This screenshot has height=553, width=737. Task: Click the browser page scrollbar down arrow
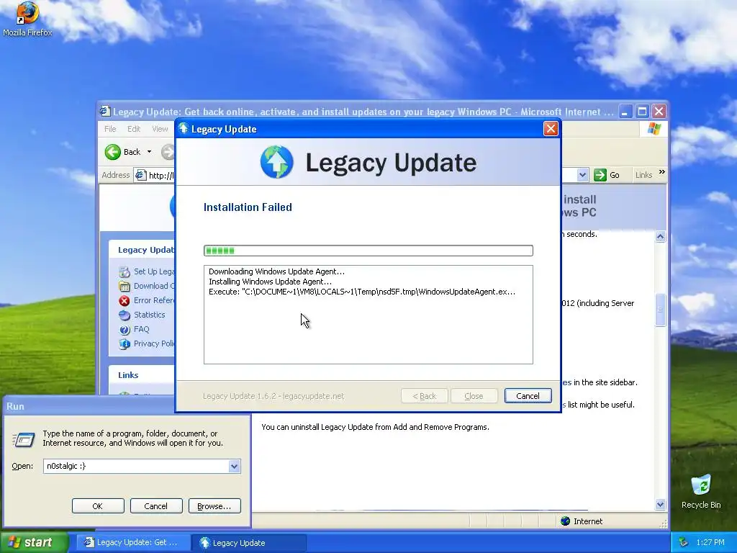point(661,505)
